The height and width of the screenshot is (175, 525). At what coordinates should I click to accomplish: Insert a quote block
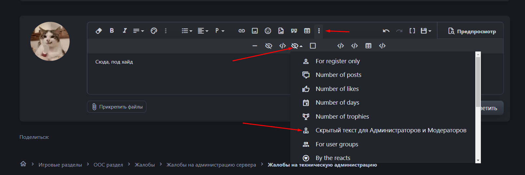[294, 31]
